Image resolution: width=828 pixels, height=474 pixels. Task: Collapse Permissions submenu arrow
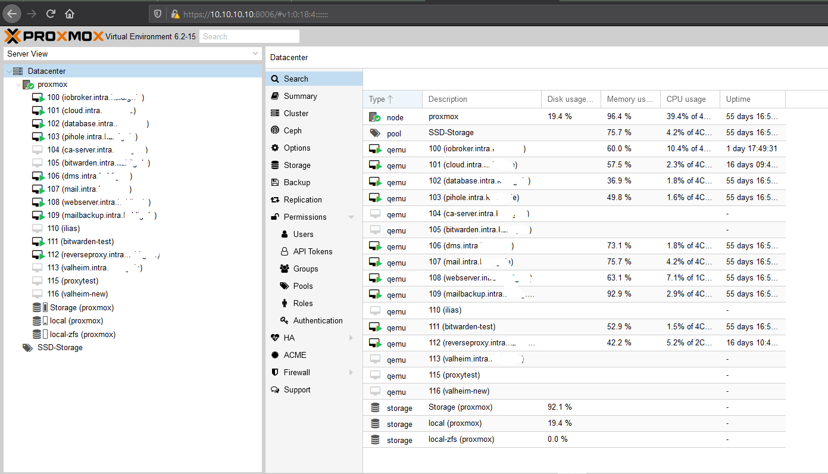coord(351,217)
